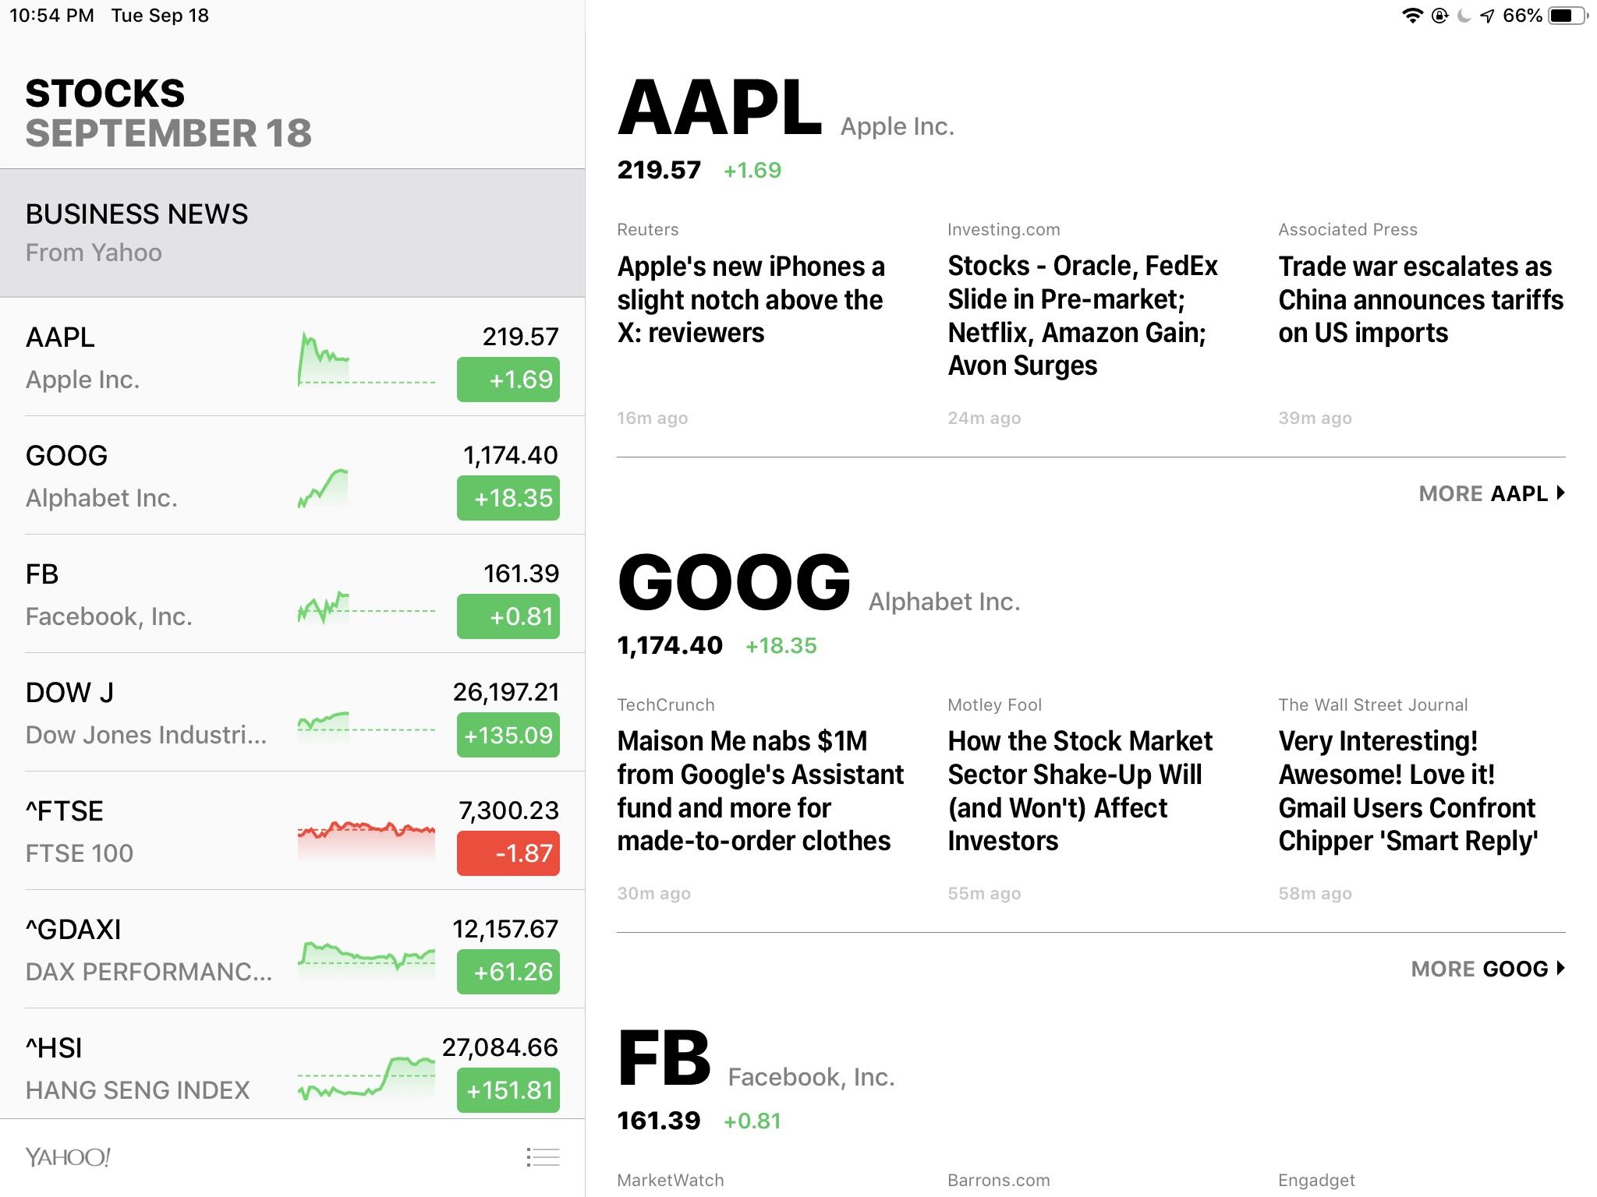Image resolution: width=1597 pixels, height=1197 pixels.
Task: Toggle the AAPL +1.69 change badge
Action: click(x=508, y=380)
